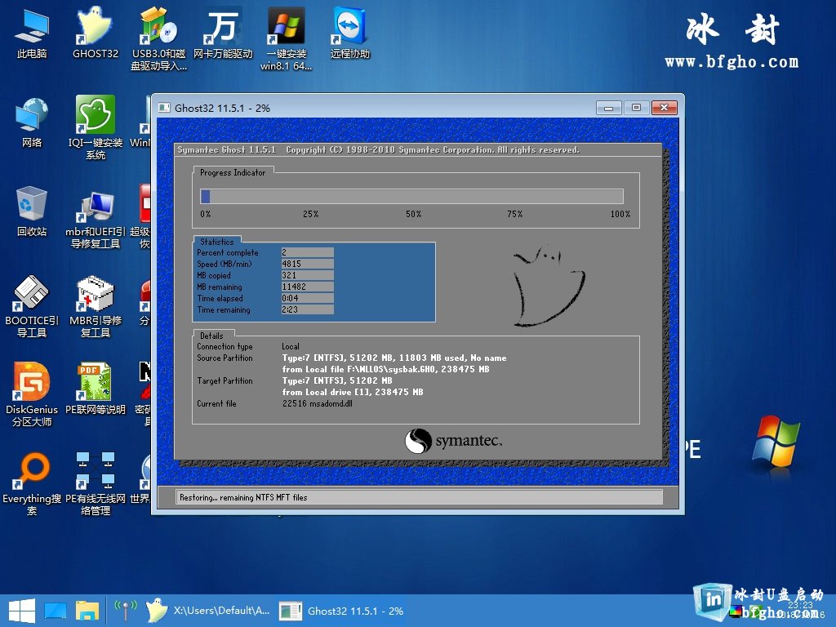Click the 50% progress scale mark

(x=413, y=214)
